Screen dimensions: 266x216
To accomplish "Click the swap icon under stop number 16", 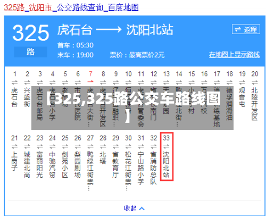I will [x=204, y=82].
